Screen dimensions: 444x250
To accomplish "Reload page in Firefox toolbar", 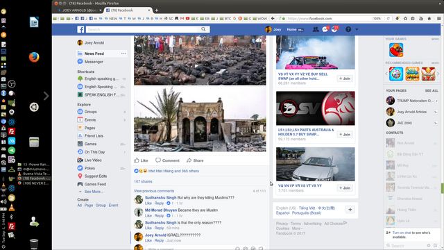I will (x=388, y=19).
